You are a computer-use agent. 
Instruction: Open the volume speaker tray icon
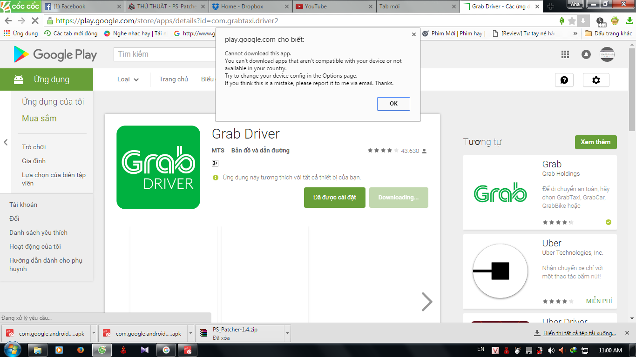(552, 350)
